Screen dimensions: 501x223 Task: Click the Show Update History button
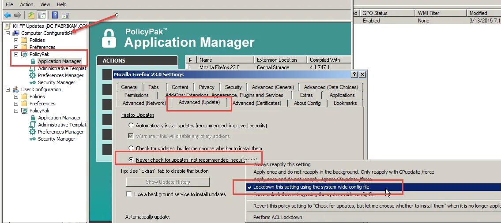[x=168, y=182]
